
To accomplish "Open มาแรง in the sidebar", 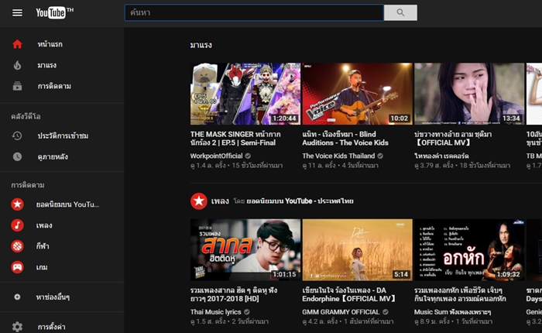I will point(47,65).
